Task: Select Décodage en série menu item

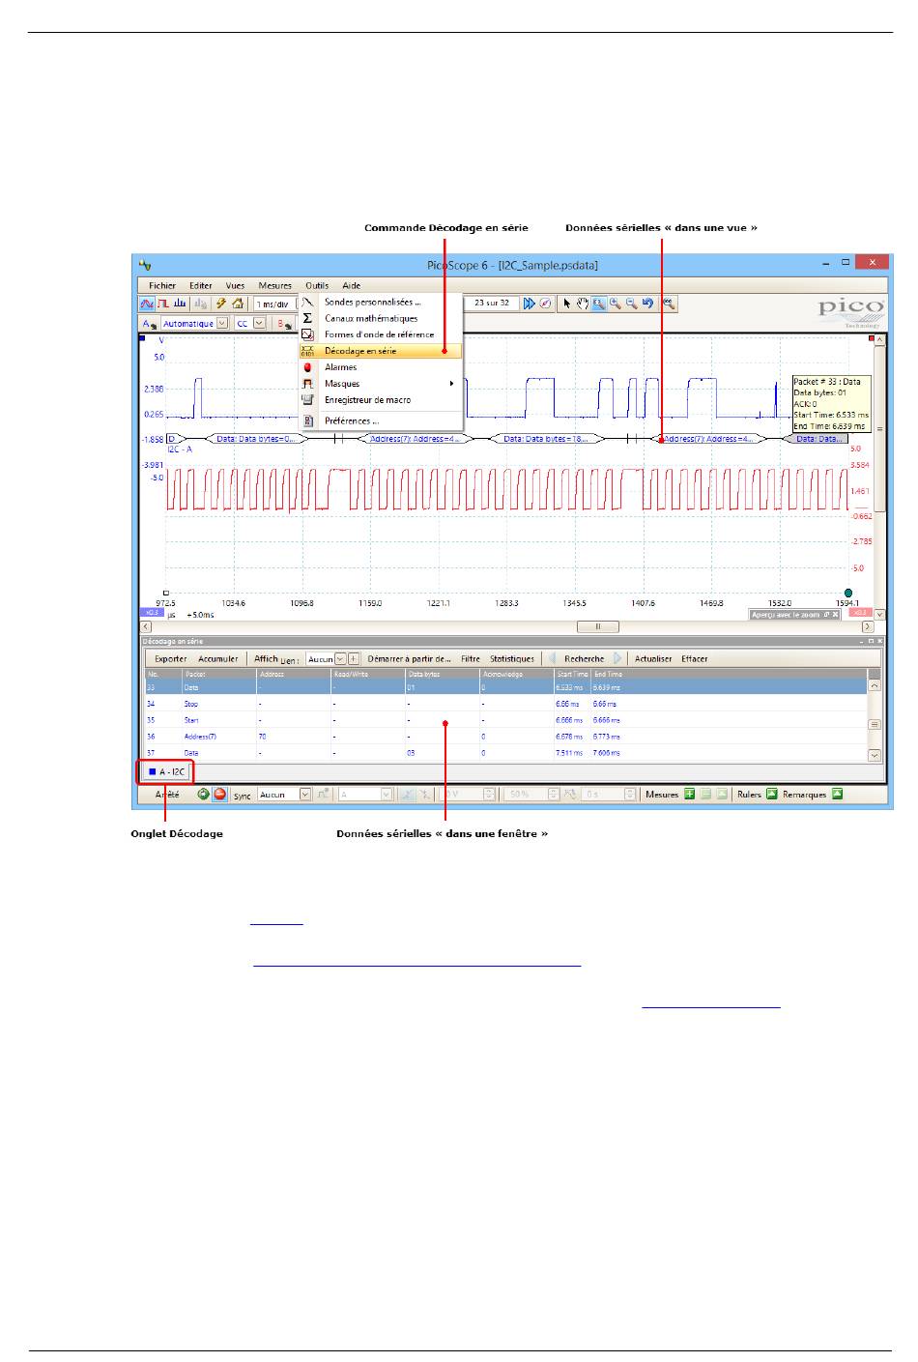Action: pyautogui.click(x=381, y=351)
